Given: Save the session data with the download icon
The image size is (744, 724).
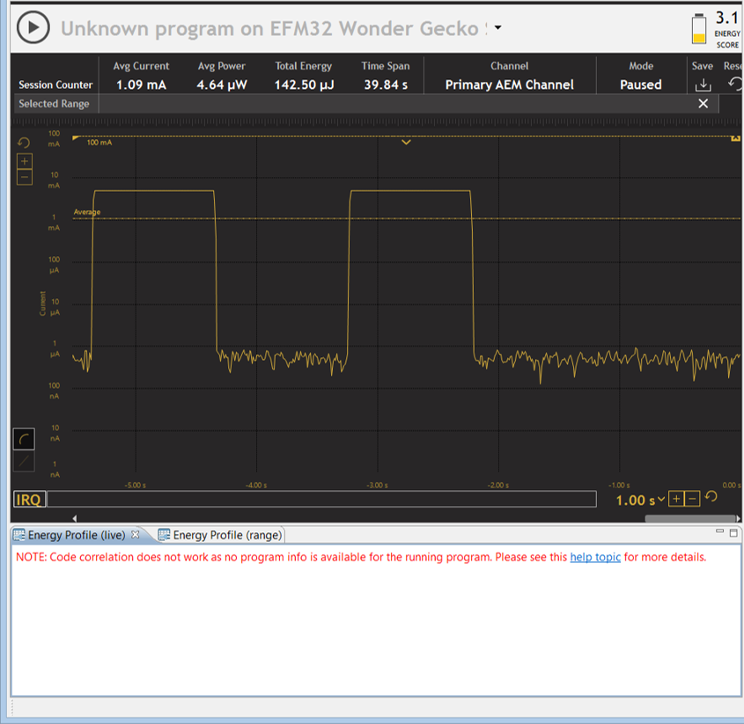Looking at the screenshot, I should click(x=703, y=84).
